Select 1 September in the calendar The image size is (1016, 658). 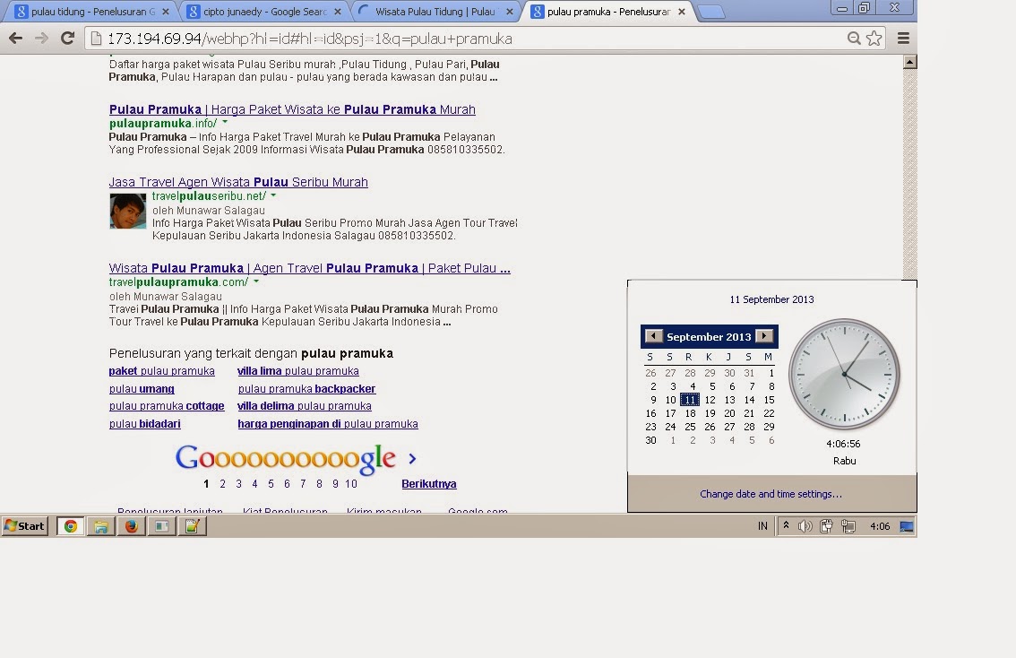point(771,373)
